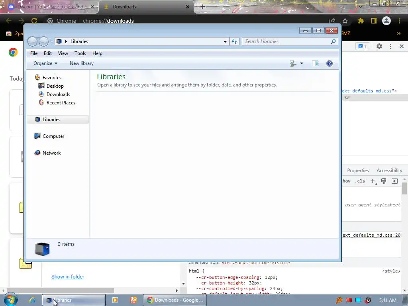The width and height of the screenshot is (408, 306).
Task: Click the Explorer forward navigation button
Action: [x=43, y=41]
